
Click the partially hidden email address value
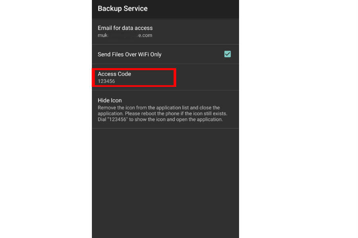point(125,35)
